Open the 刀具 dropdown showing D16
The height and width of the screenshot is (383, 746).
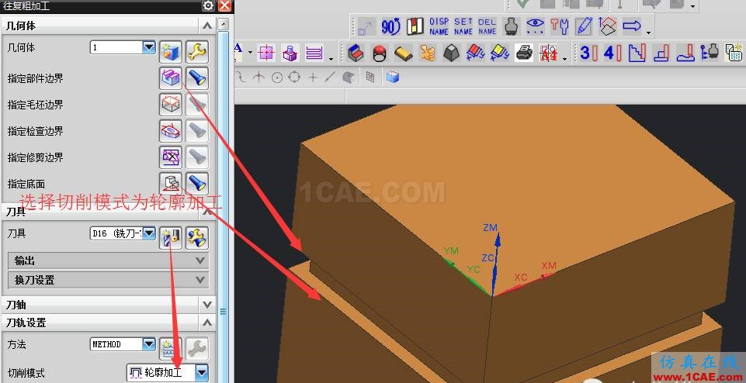[x=149, y=233]
